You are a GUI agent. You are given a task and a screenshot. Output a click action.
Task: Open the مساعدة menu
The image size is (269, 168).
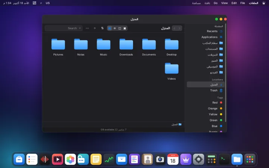point(197,3)
